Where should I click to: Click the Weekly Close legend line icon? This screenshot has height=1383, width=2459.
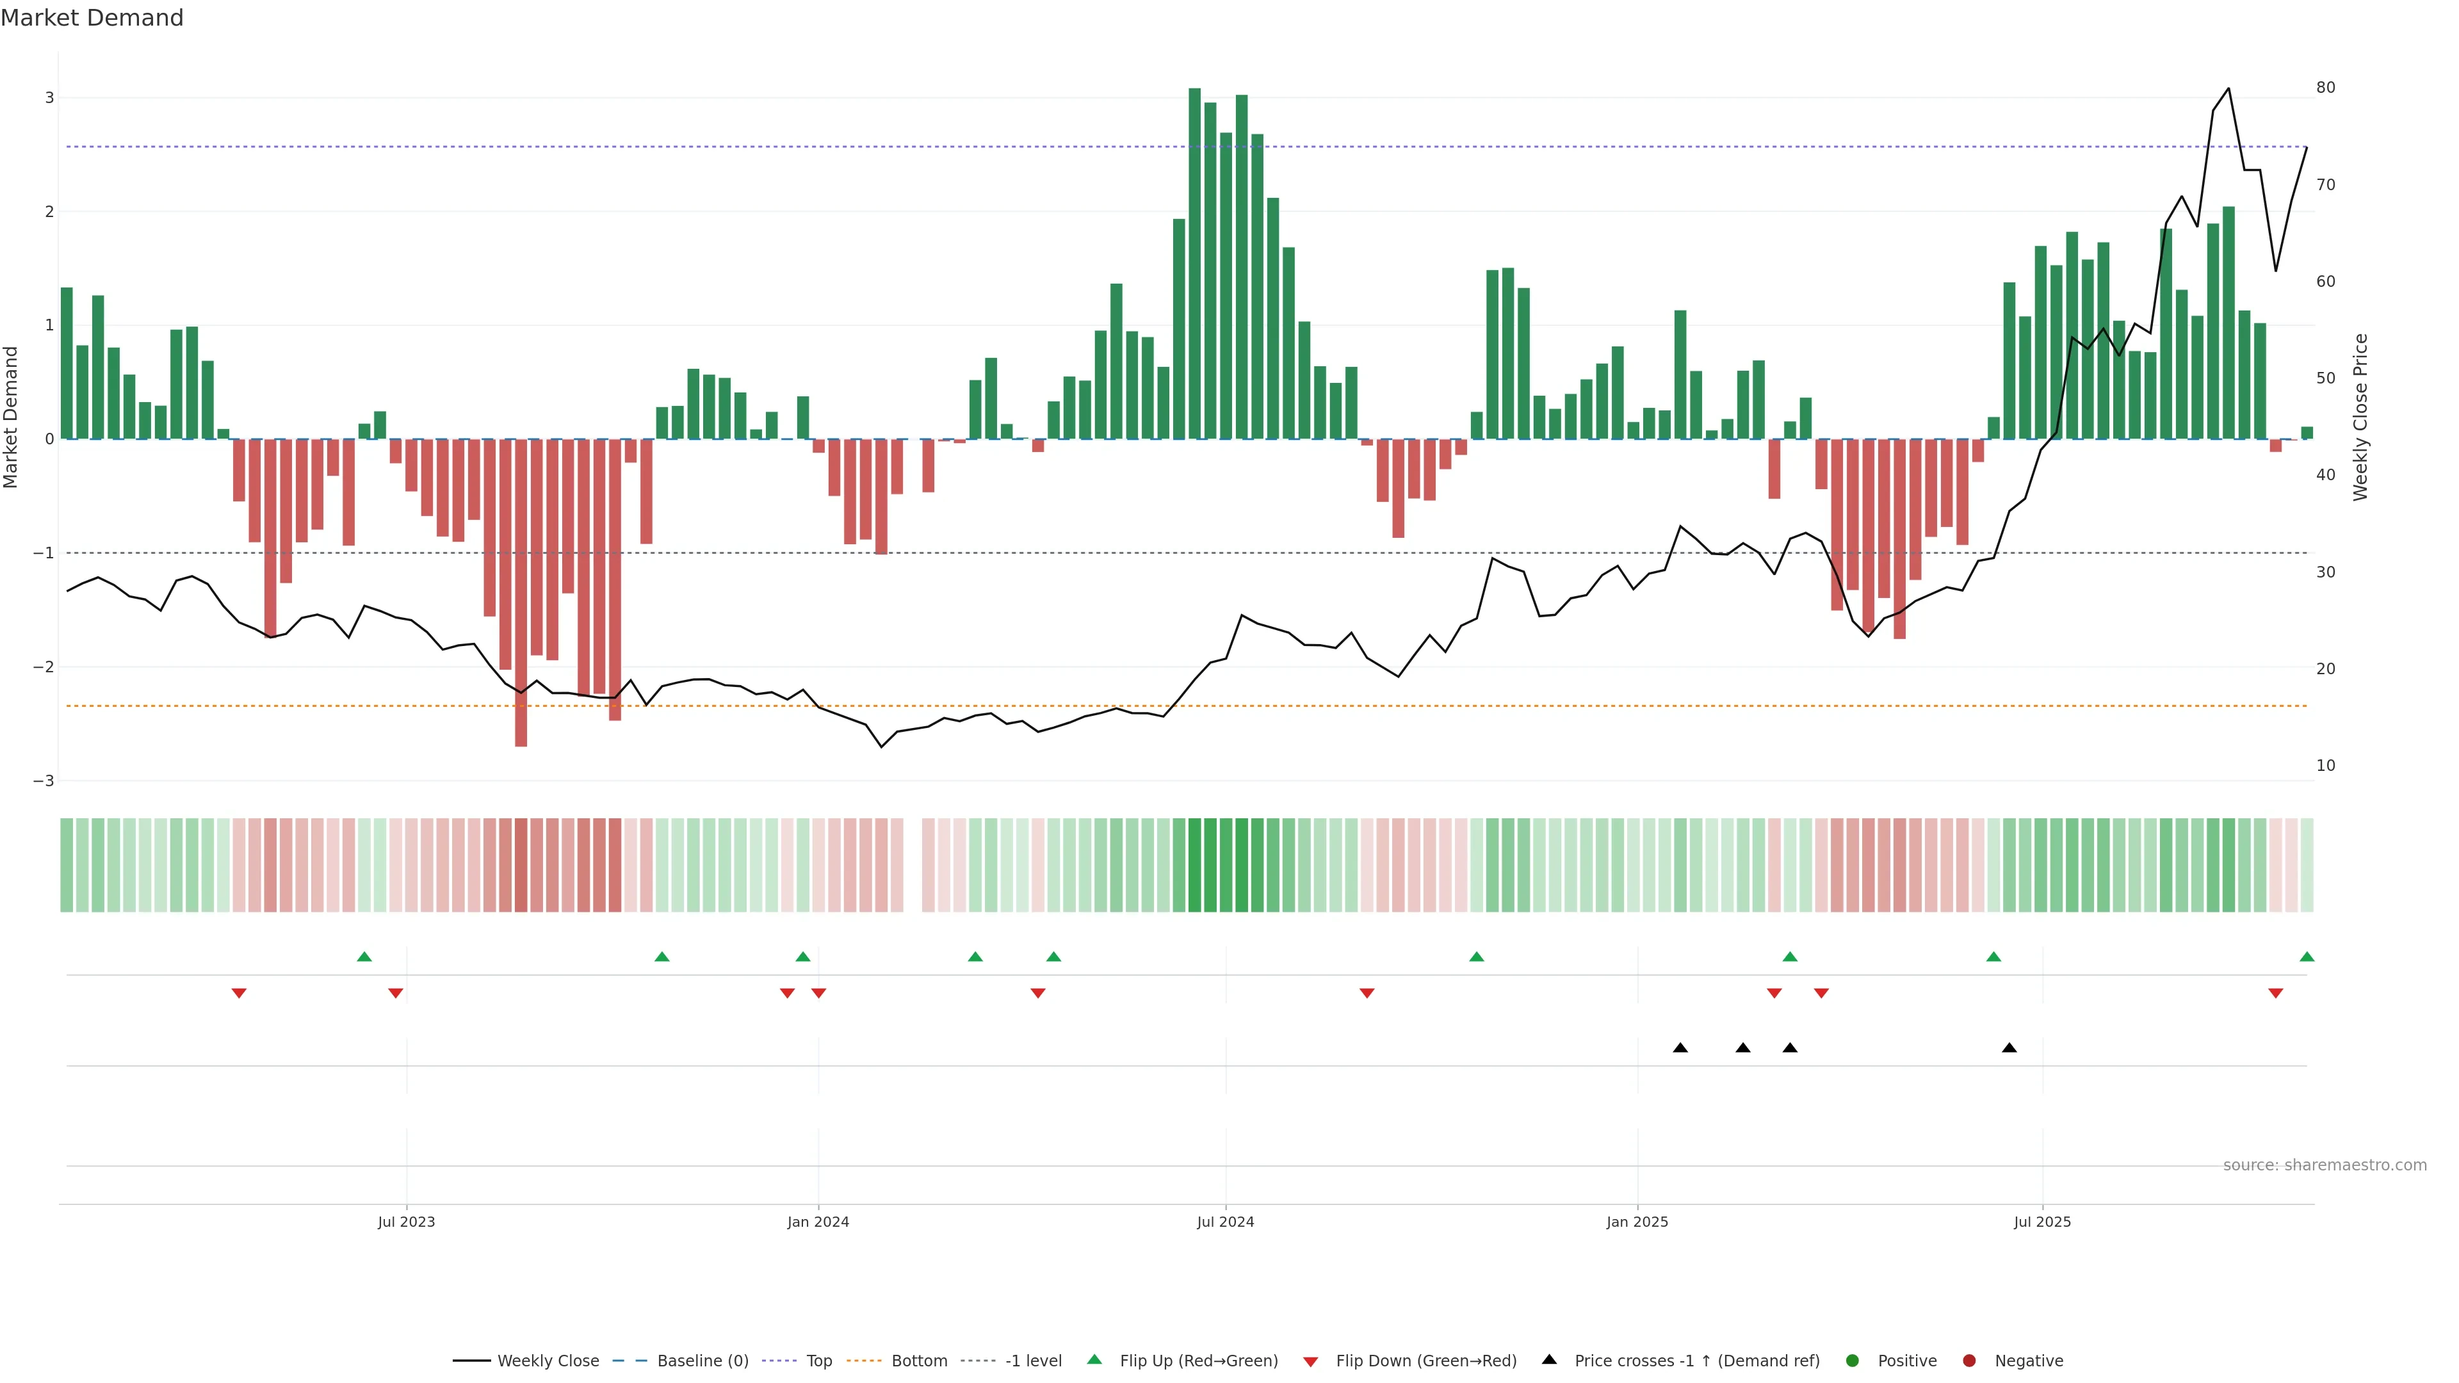click(x=471, y=1361)
